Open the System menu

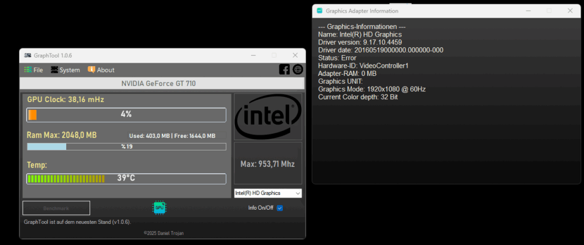click(65, 70)
